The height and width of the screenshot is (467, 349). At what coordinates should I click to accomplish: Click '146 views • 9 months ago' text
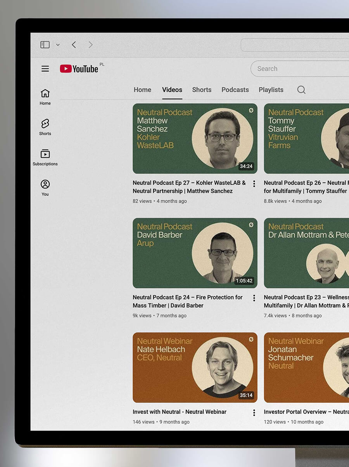point(161,422)
